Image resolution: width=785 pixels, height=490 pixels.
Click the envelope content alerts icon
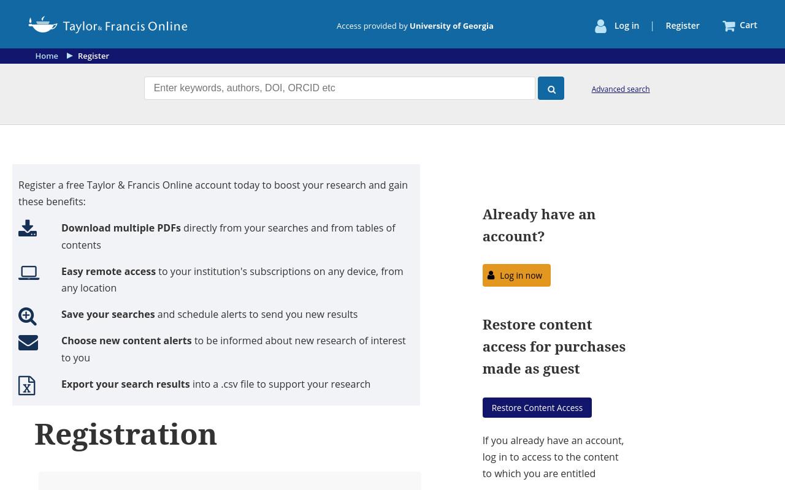point(28,342)
